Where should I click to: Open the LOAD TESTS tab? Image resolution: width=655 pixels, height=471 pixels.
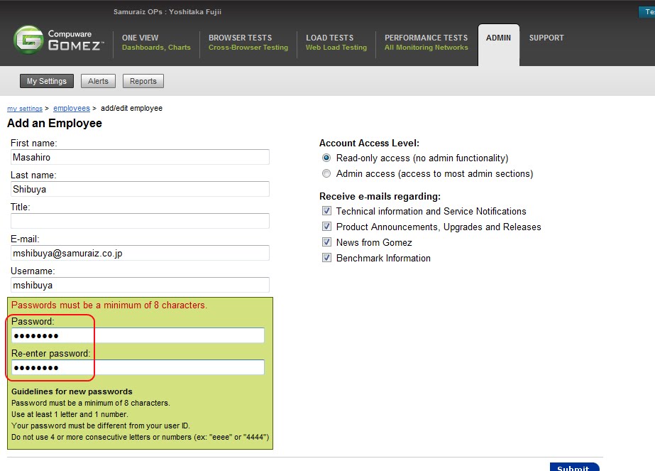pyautogui.click(x=336, y=42)
